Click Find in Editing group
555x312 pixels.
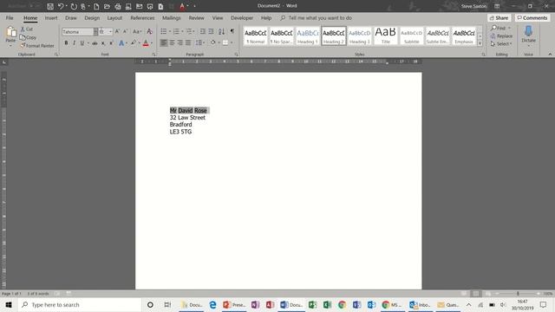pyautogui.click(x=499, y=28)
